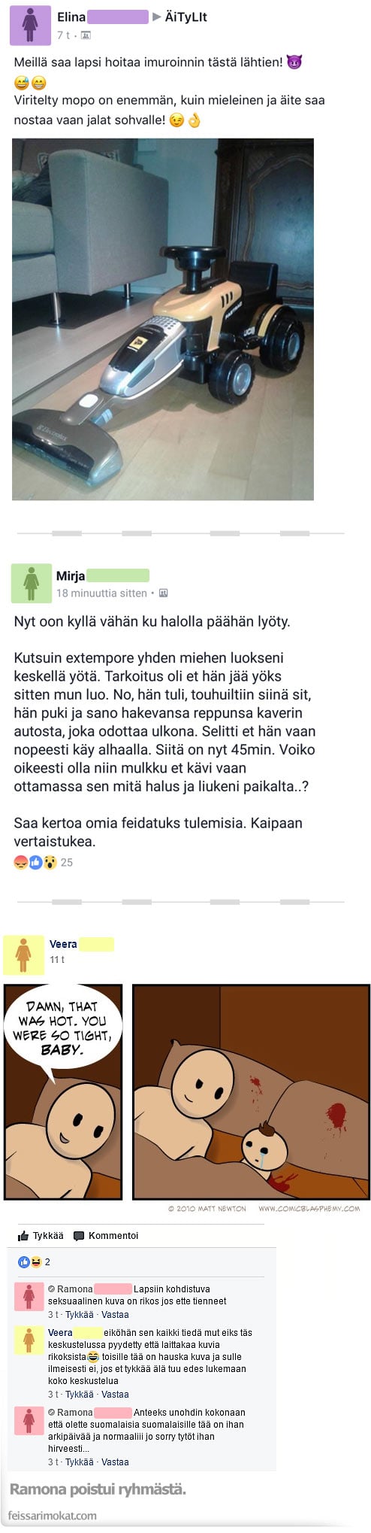371x1533 pixels.
Task: Open the comic strip image
Action: [186, 1092]
